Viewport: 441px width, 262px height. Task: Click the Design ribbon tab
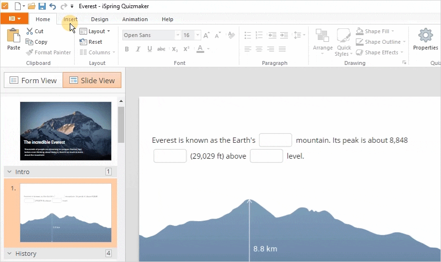(100, 19)
